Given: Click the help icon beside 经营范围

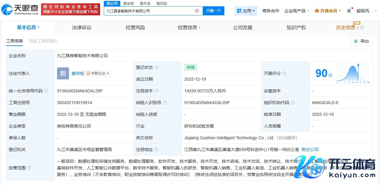Looking at the screenshot, I should coord(29,168).
